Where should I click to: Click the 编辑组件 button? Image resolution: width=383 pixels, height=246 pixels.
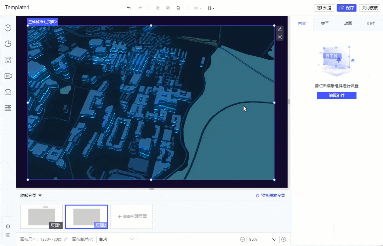pyautogui.click(x=336, y=95)
